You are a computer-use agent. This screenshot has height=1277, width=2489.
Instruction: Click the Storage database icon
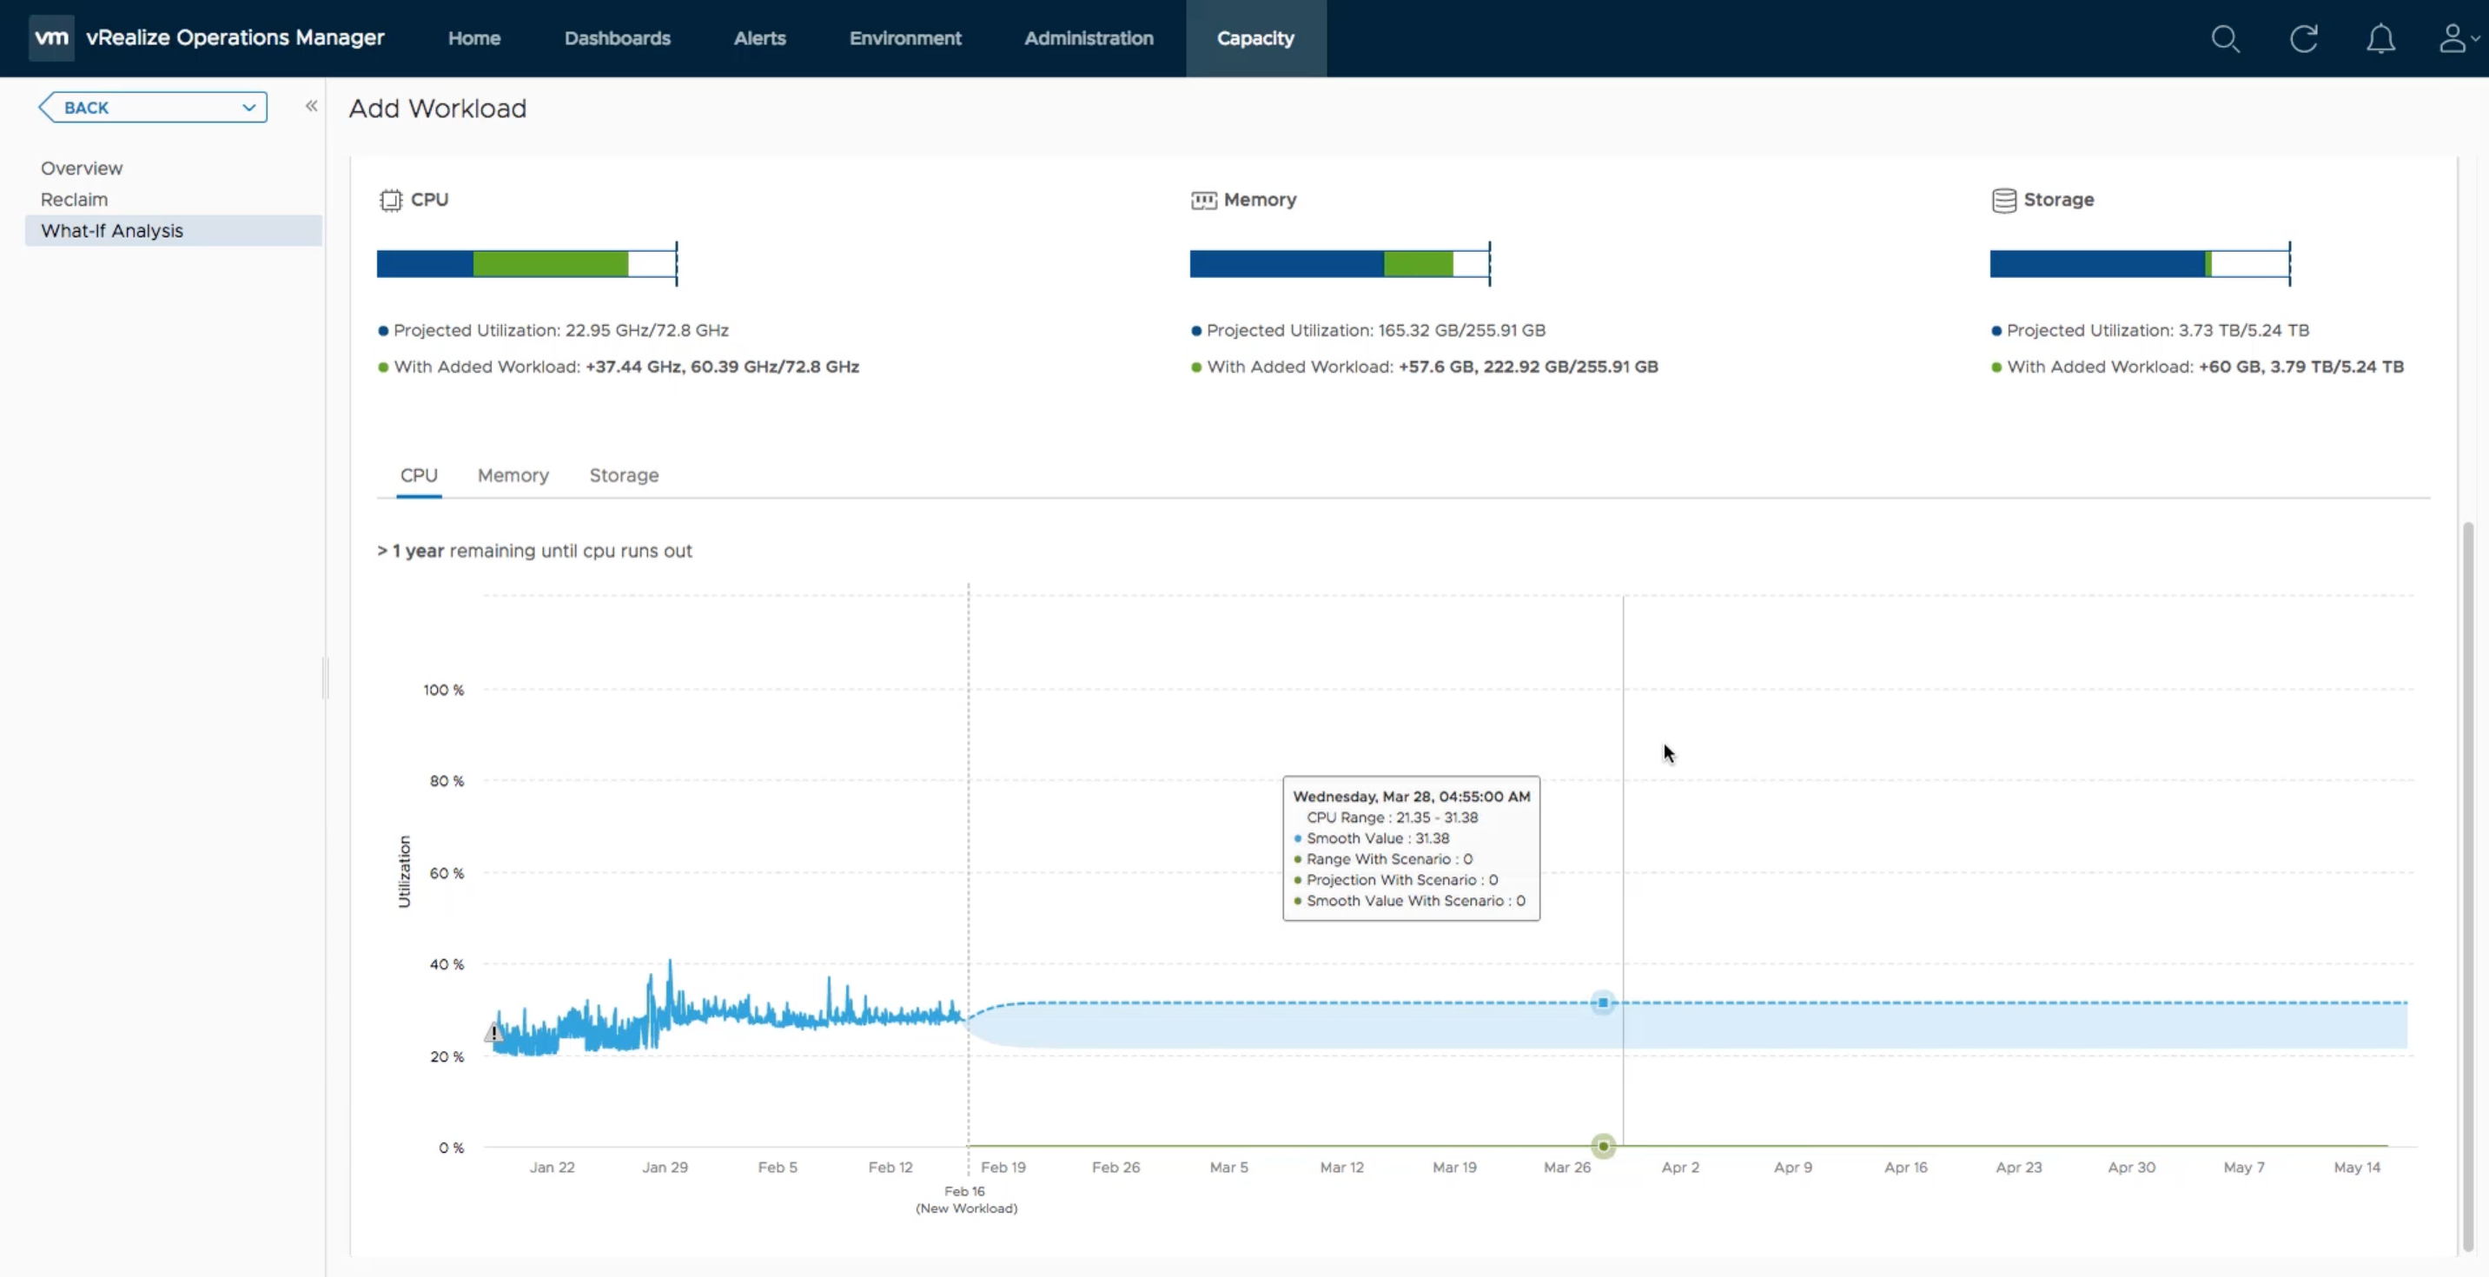tap(2004, 200)
